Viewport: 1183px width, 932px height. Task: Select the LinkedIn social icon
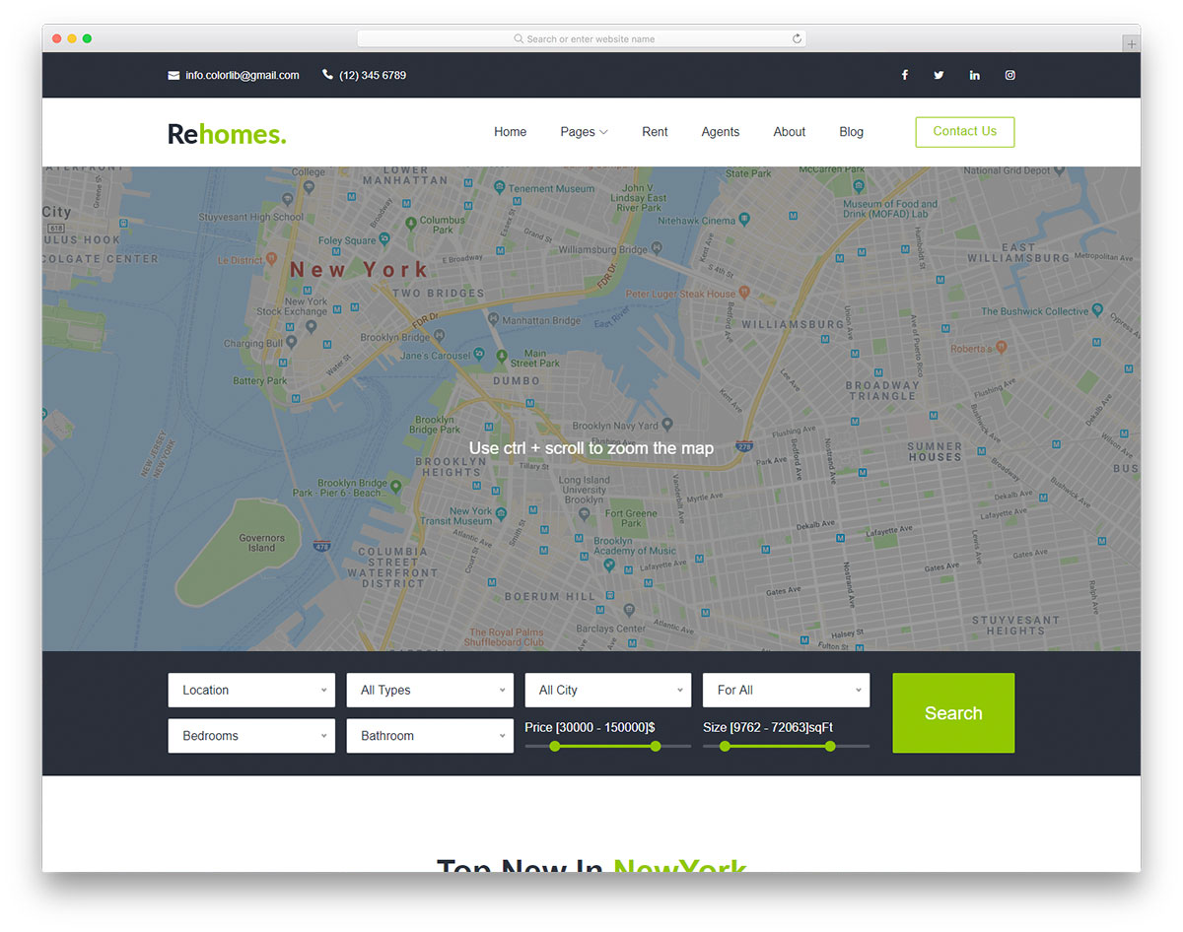[x=974, y=75]
